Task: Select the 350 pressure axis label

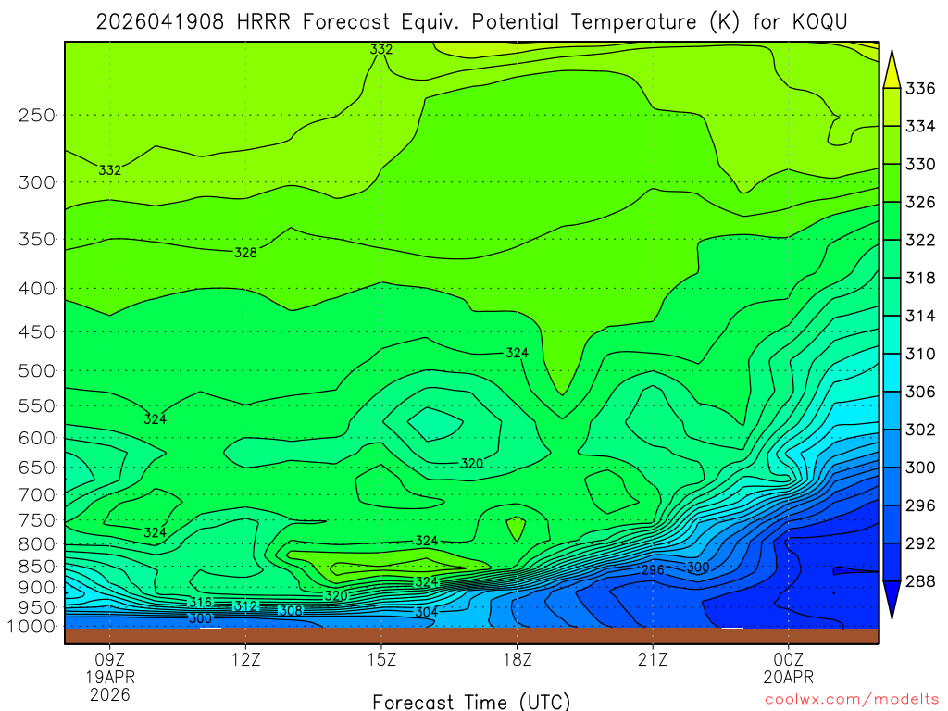Action: pos(37,240)
